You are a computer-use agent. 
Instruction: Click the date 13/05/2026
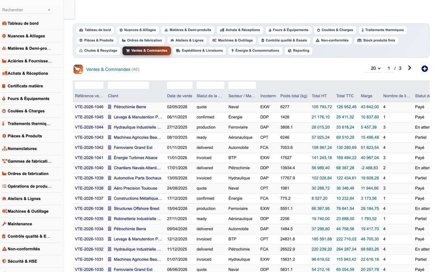pos(177,178)
